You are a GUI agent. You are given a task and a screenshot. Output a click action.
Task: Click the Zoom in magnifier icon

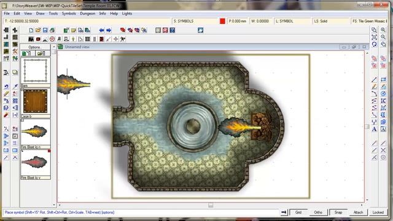(383, 30)
